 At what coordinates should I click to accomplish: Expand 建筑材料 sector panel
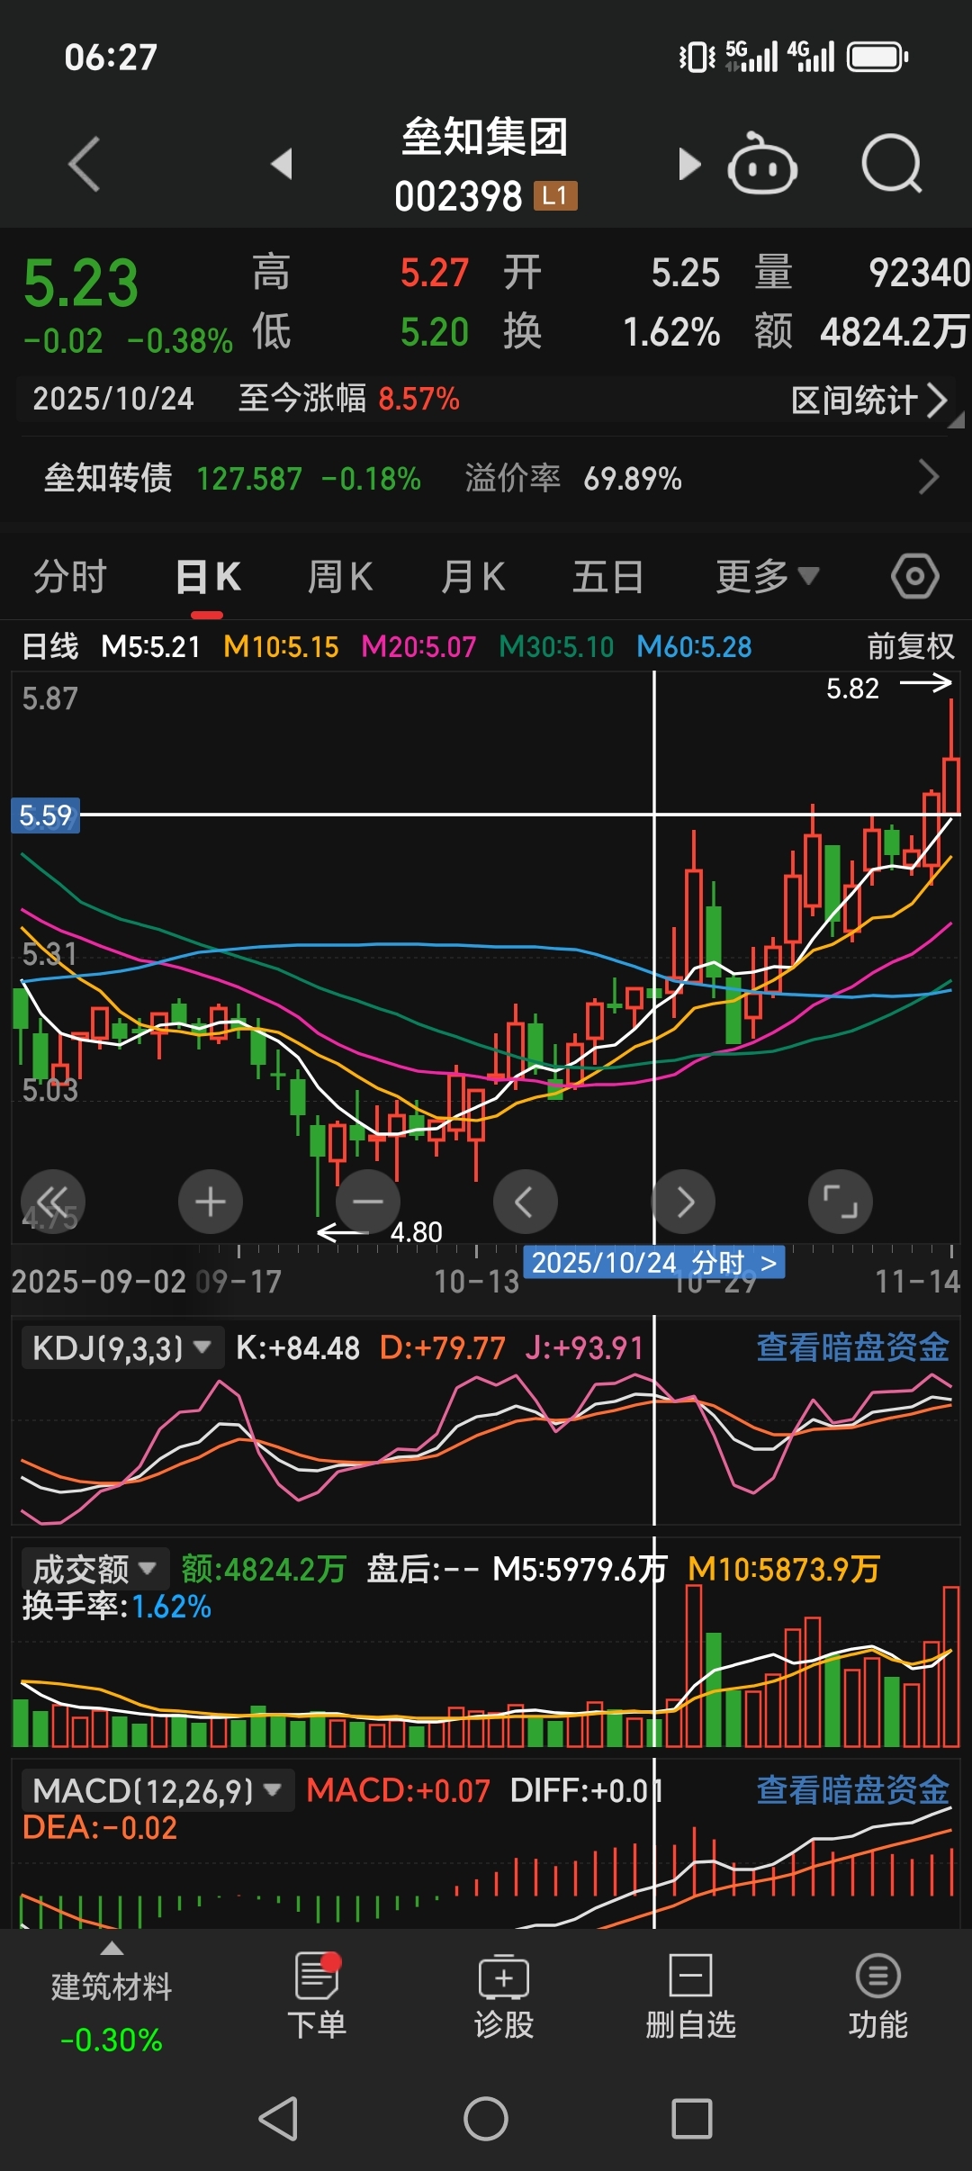point(112,1996)
